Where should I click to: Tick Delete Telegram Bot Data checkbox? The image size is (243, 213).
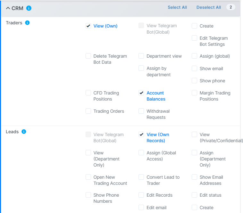pos(88,56)
